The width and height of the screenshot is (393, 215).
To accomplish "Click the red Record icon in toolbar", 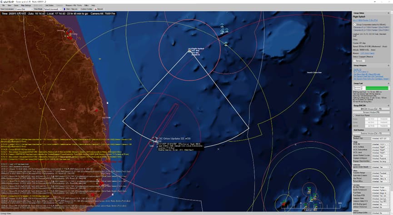I will (96, 9).
